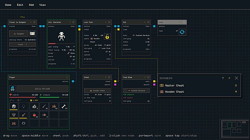250x140 pixels.
Task: Click the yellow padlock icon in Lock Pick node
Action: coord(107,36)
